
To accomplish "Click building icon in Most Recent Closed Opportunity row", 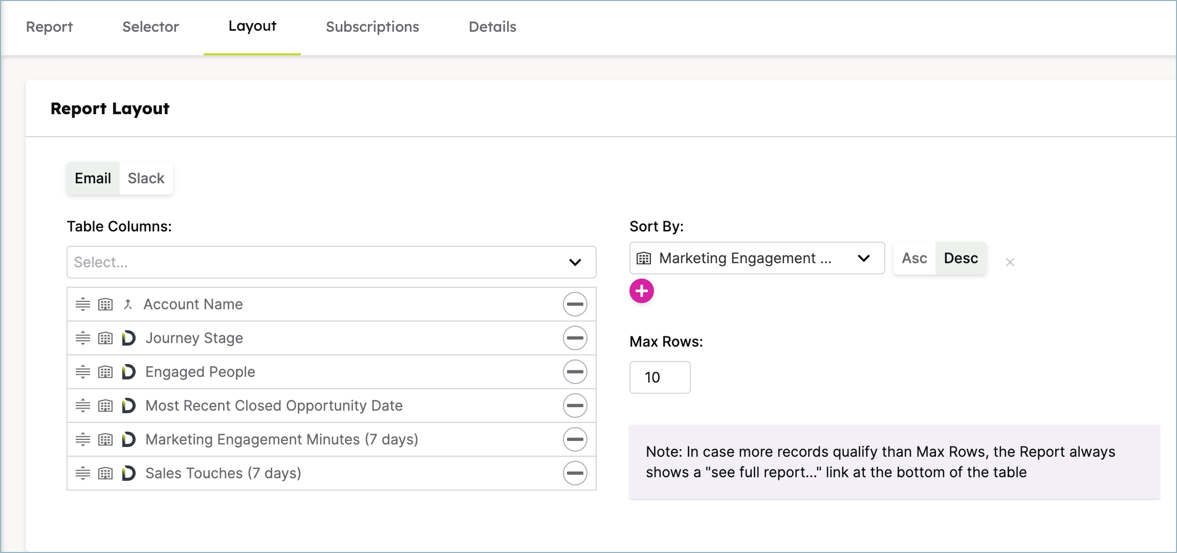I will 105,406.
